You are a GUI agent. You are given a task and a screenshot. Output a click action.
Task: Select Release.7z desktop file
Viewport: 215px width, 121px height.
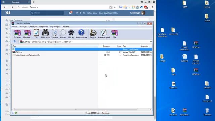pyautogui.click(x=173, y=85)
